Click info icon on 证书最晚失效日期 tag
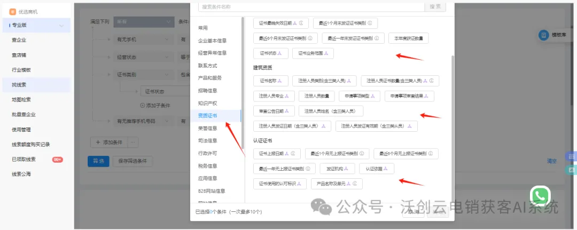 click(x=301, y=23)
